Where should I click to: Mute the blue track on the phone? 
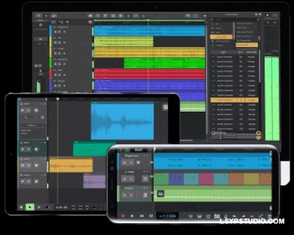pos(125,163)
